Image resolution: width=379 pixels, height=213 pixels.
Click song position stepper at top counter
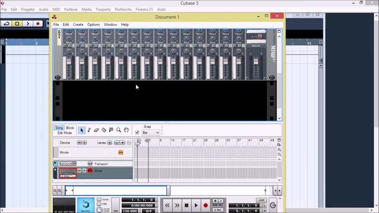pyautogui.click(x=156, y=200)
